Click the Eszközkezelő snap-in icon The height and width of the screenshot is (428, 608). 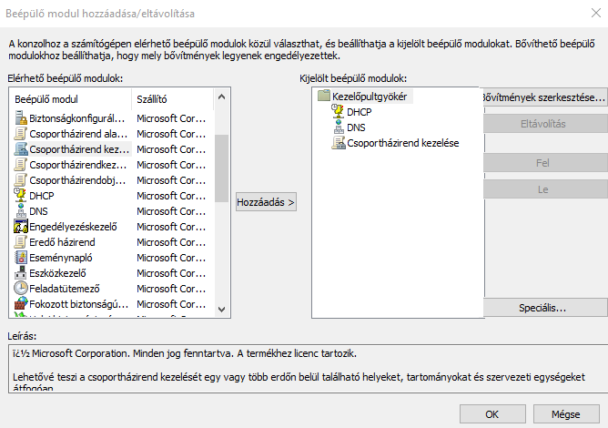[x=21, y=273]
